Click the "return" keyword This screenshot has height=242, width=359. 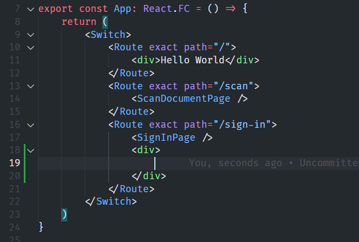coord(79,22)
